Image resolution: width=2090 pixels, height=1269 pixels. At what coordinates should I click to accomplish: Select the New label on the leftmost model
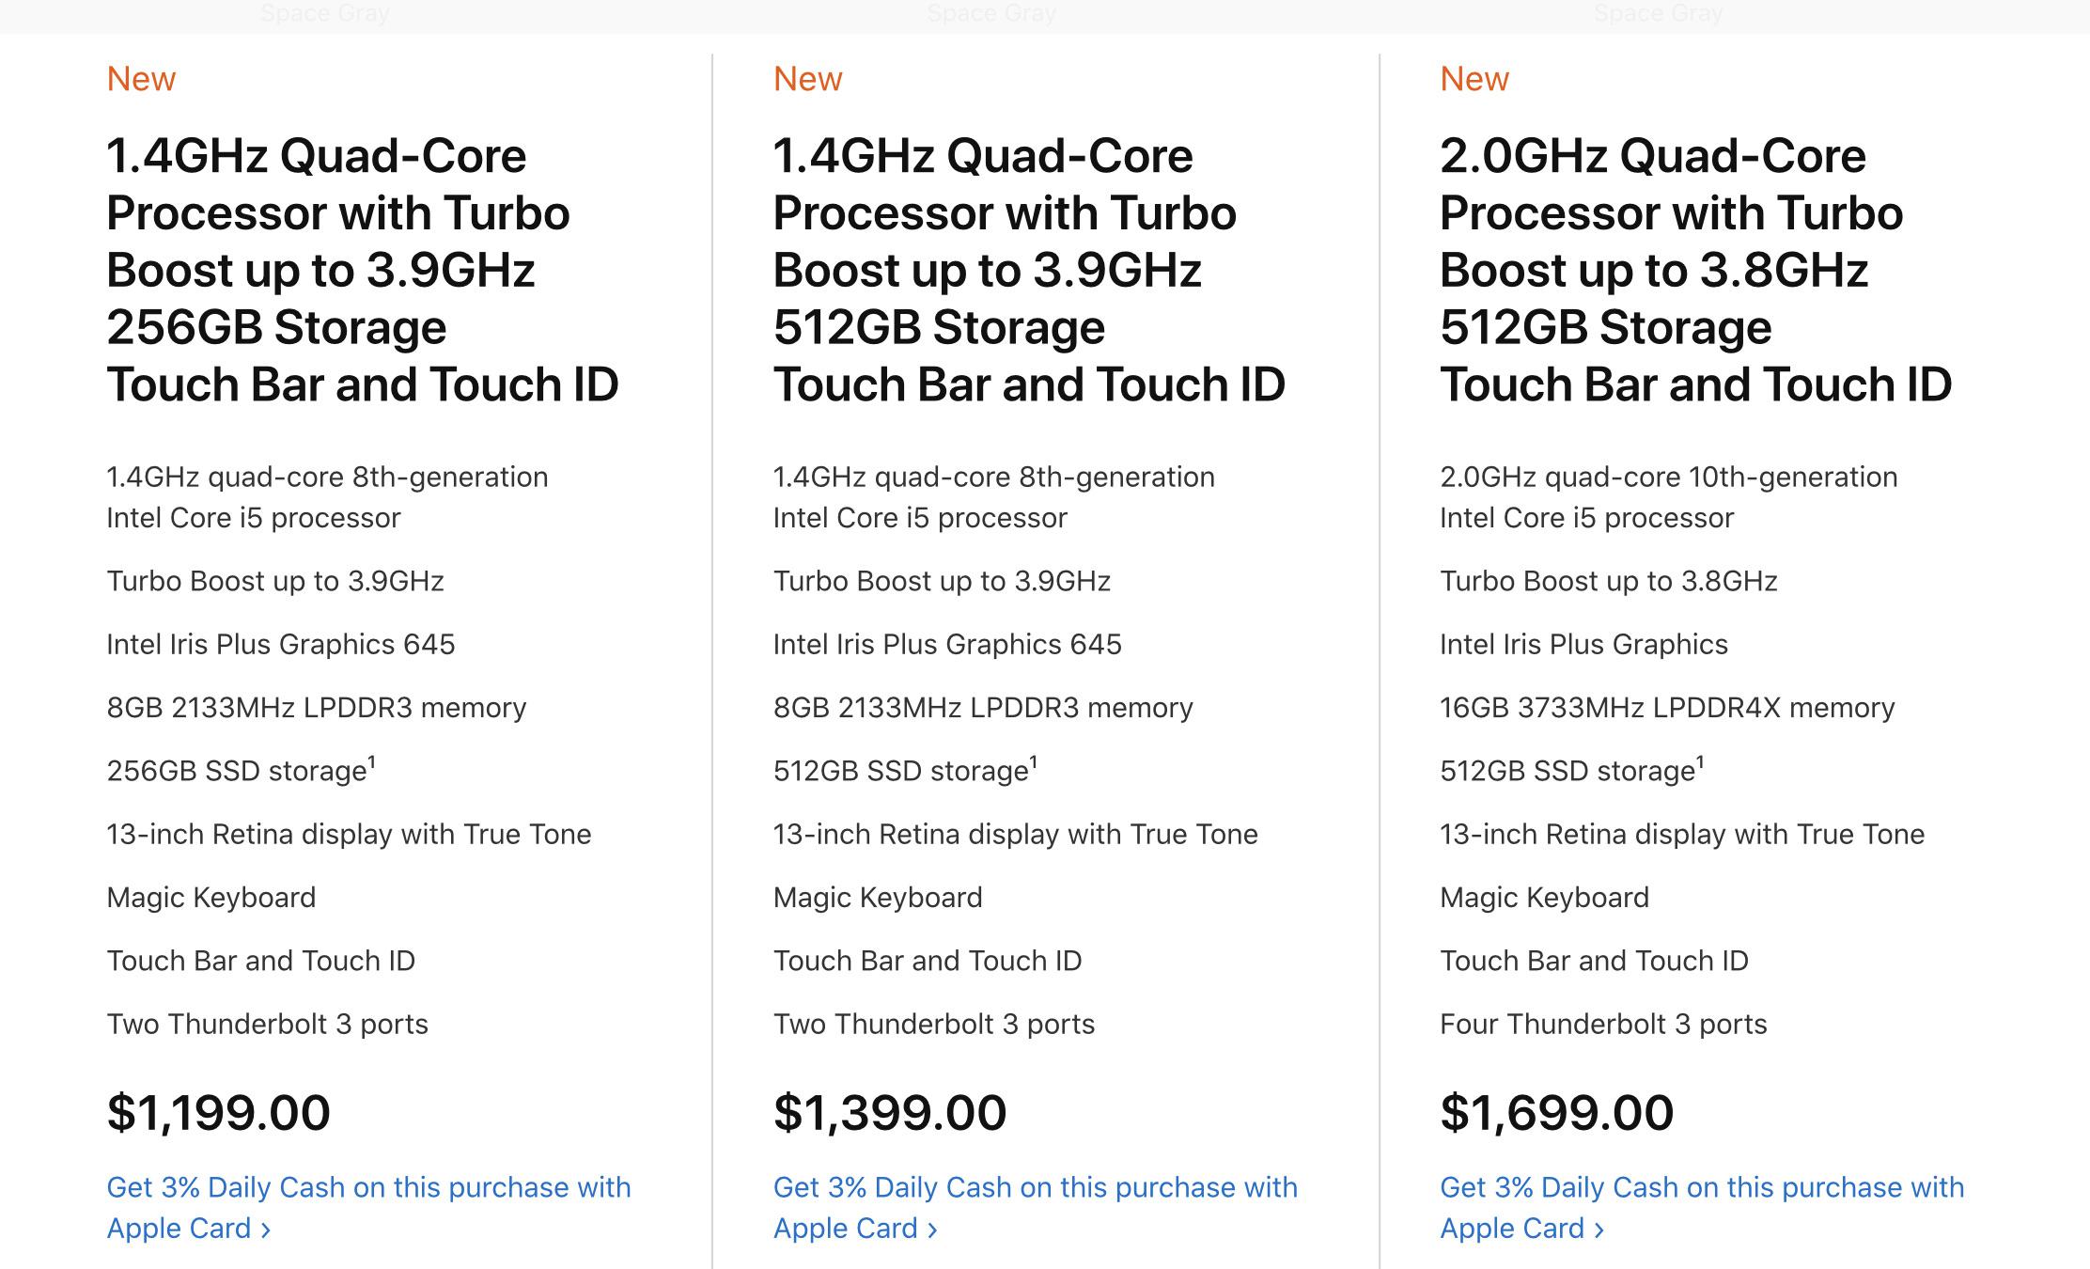pos(141,78)
